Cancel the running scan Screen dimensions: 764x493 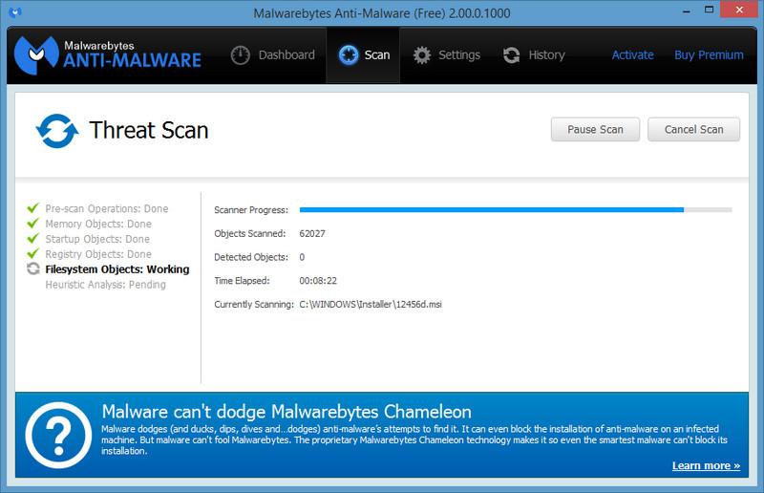pyautogui.click(x=694, y=130)
